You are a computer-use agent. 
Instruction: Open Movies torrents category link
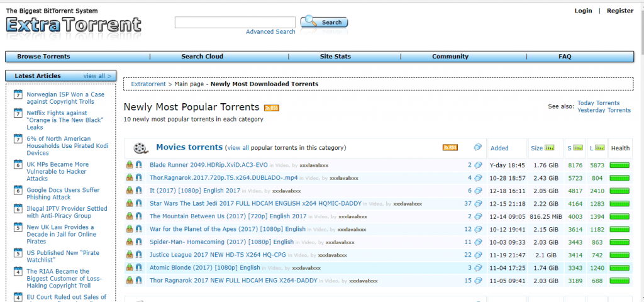(x=189, y=147)
